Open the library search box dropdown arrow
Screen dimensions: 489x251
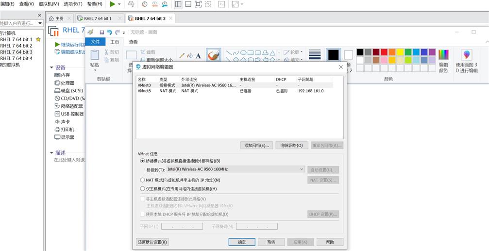click(40, 23)
